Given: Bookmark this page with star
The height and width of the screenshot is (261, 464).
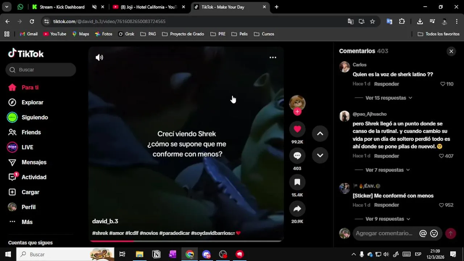Looking at the screenshot, I should click(372, 21).
